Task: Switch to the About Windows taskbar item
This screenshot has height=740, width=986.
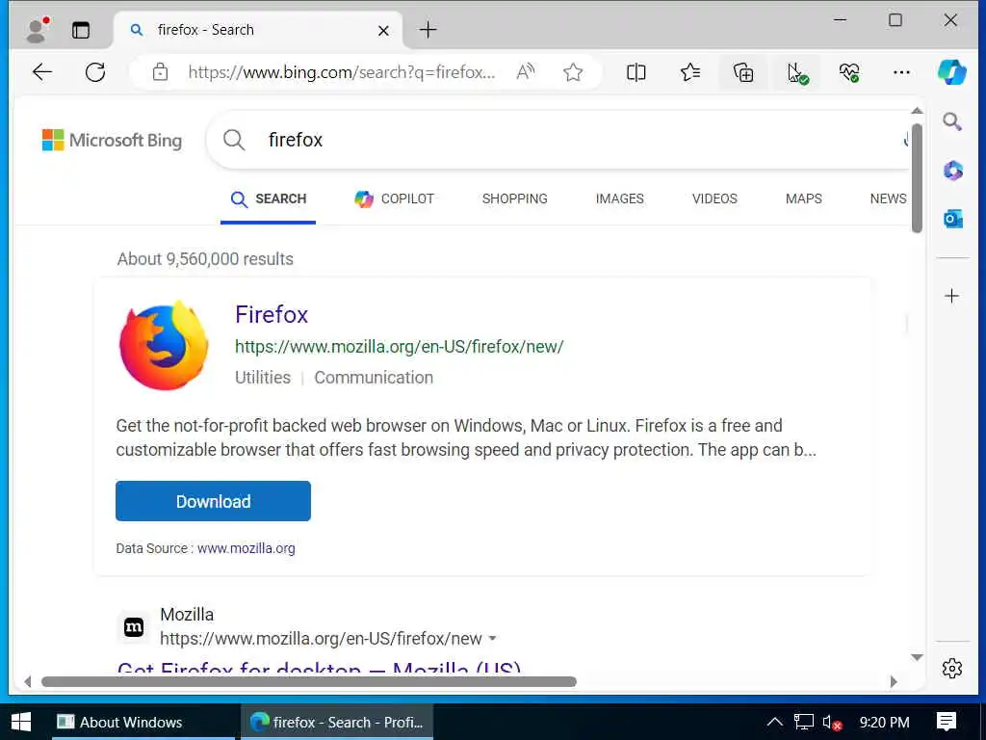Action: pyautogui.click(x=143, y=722)
